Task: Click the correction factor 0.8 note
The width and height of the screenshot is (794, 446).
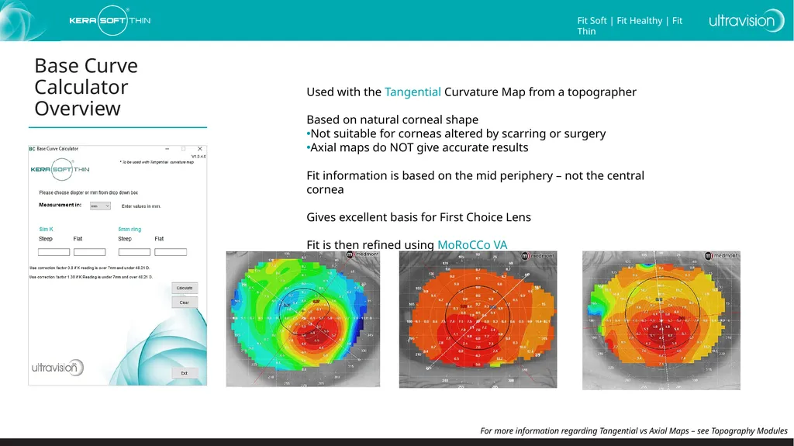Action: [90, 268]
